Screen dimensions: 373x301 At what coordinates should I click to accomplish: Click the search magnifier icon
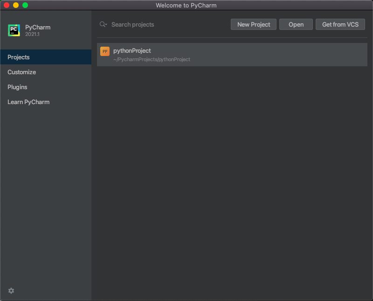click(x=102, y=24)
